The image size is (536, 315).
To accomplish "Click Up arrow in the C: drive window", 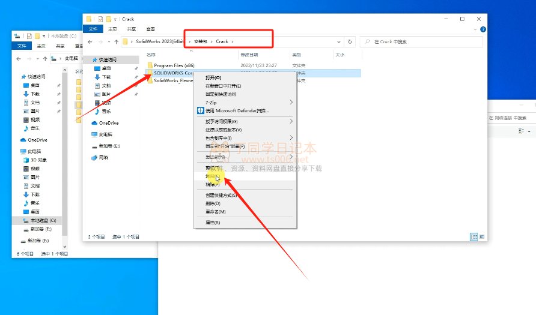I will click(x=45, y=59).
